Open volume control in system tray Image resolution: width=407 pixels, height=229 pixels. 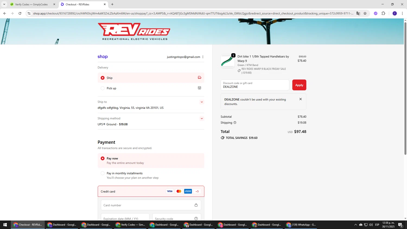point(371,225)
